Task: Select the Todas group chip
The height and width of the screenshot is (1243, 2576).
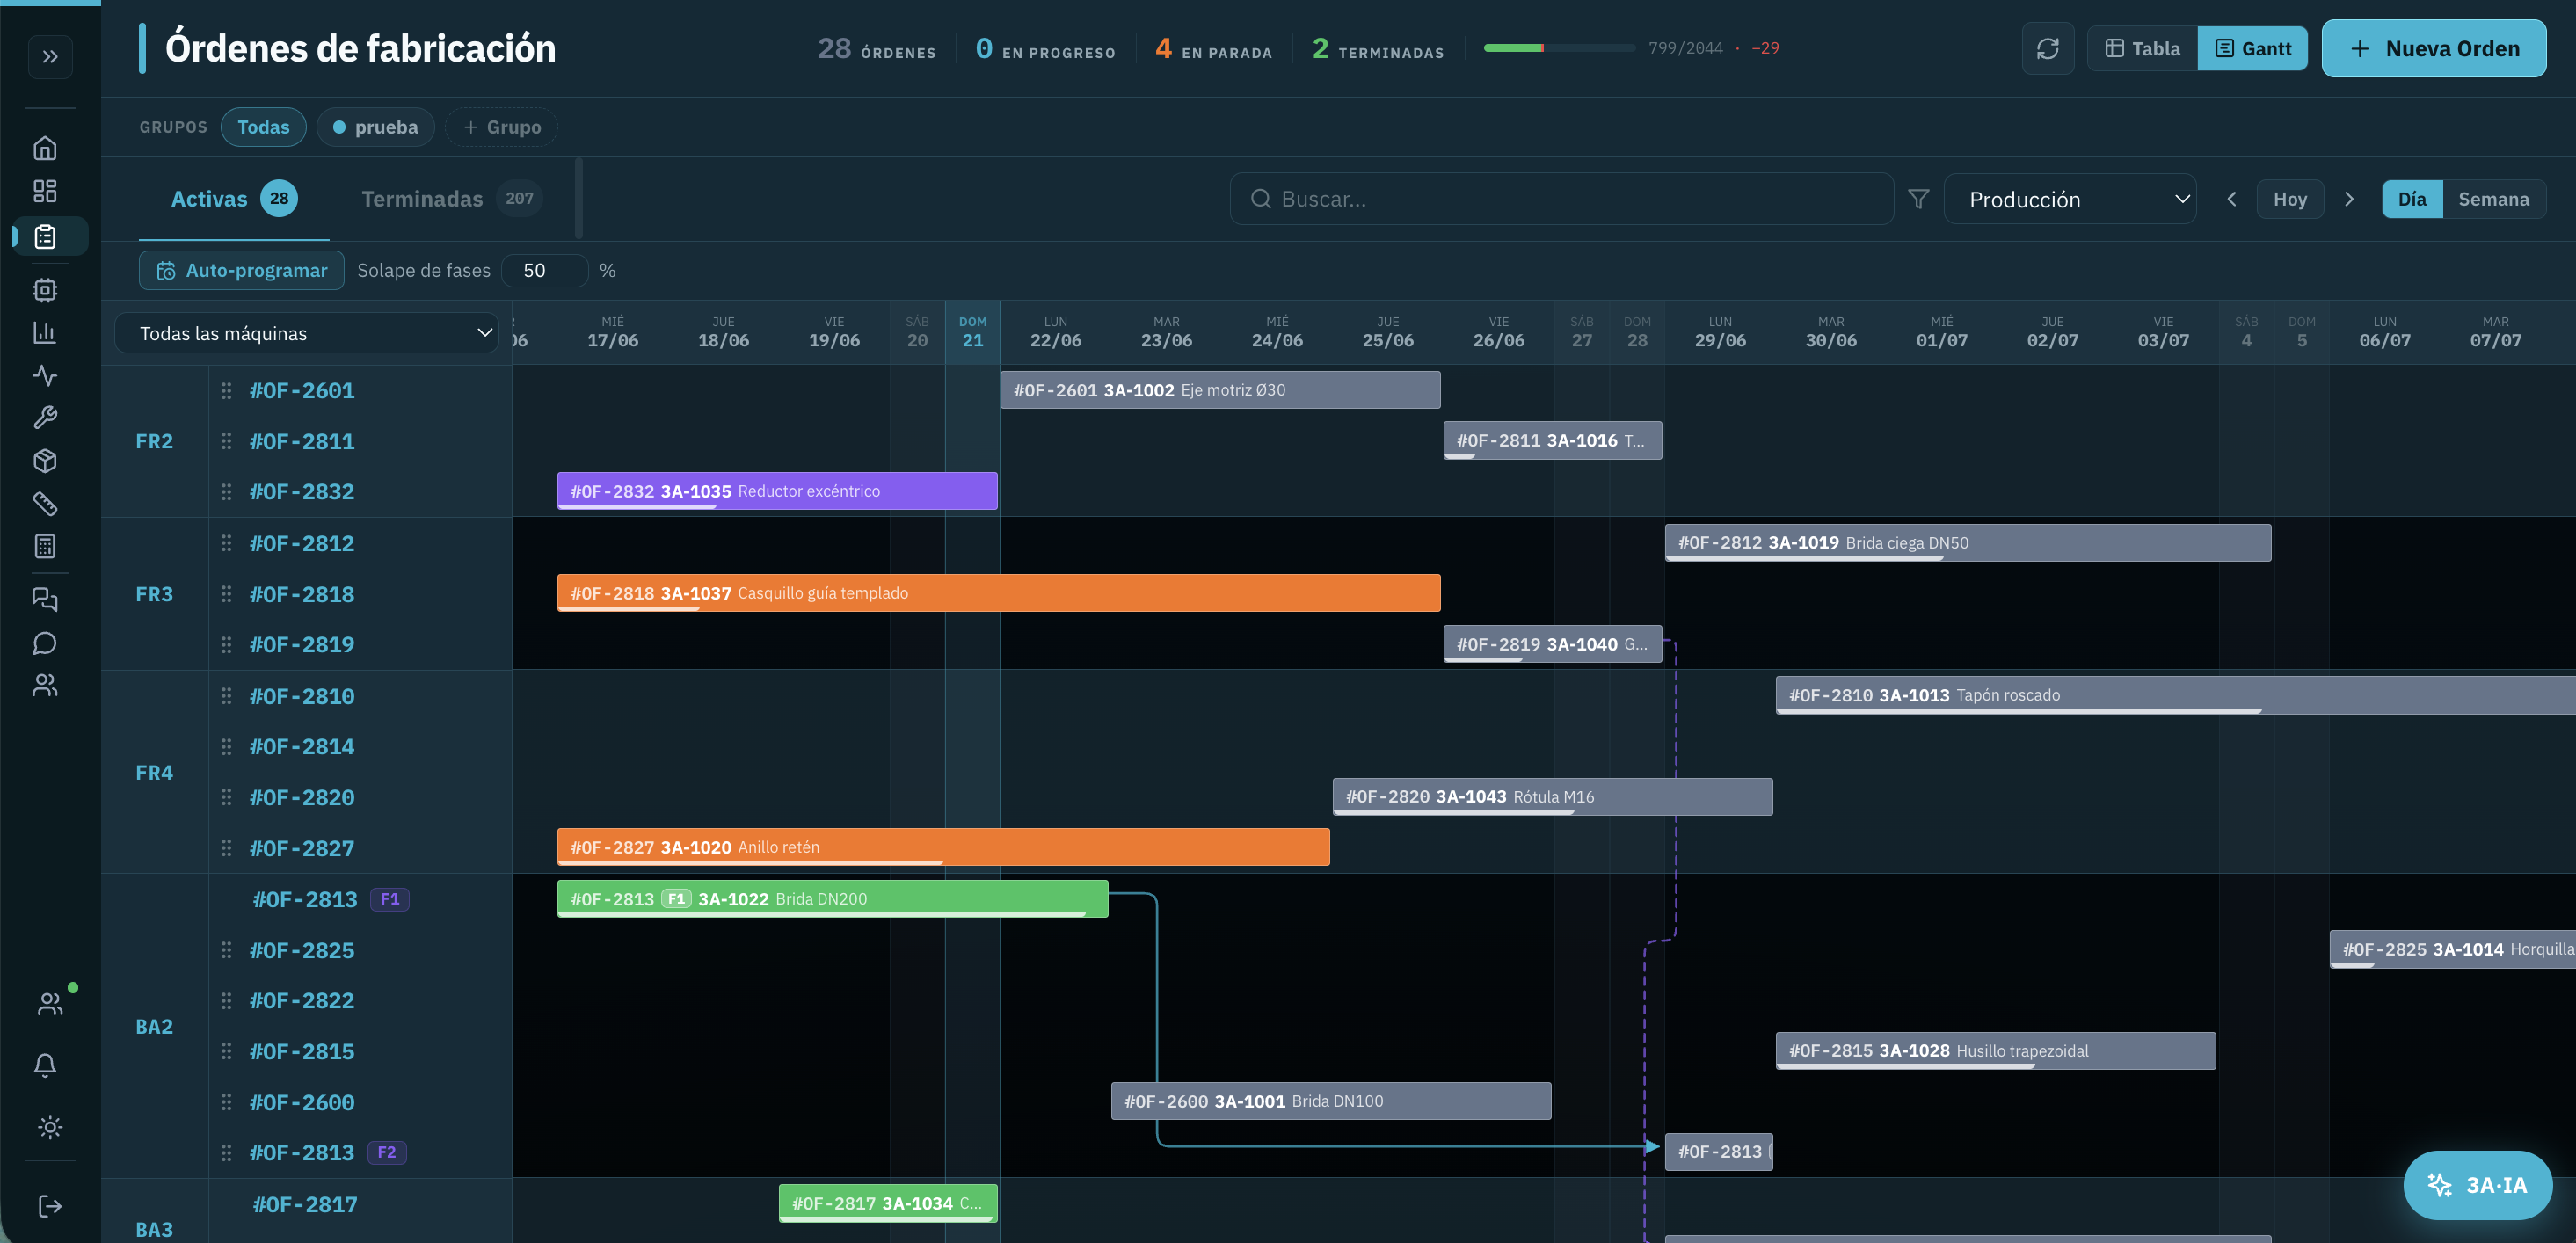Action: (x=263, y=127)
